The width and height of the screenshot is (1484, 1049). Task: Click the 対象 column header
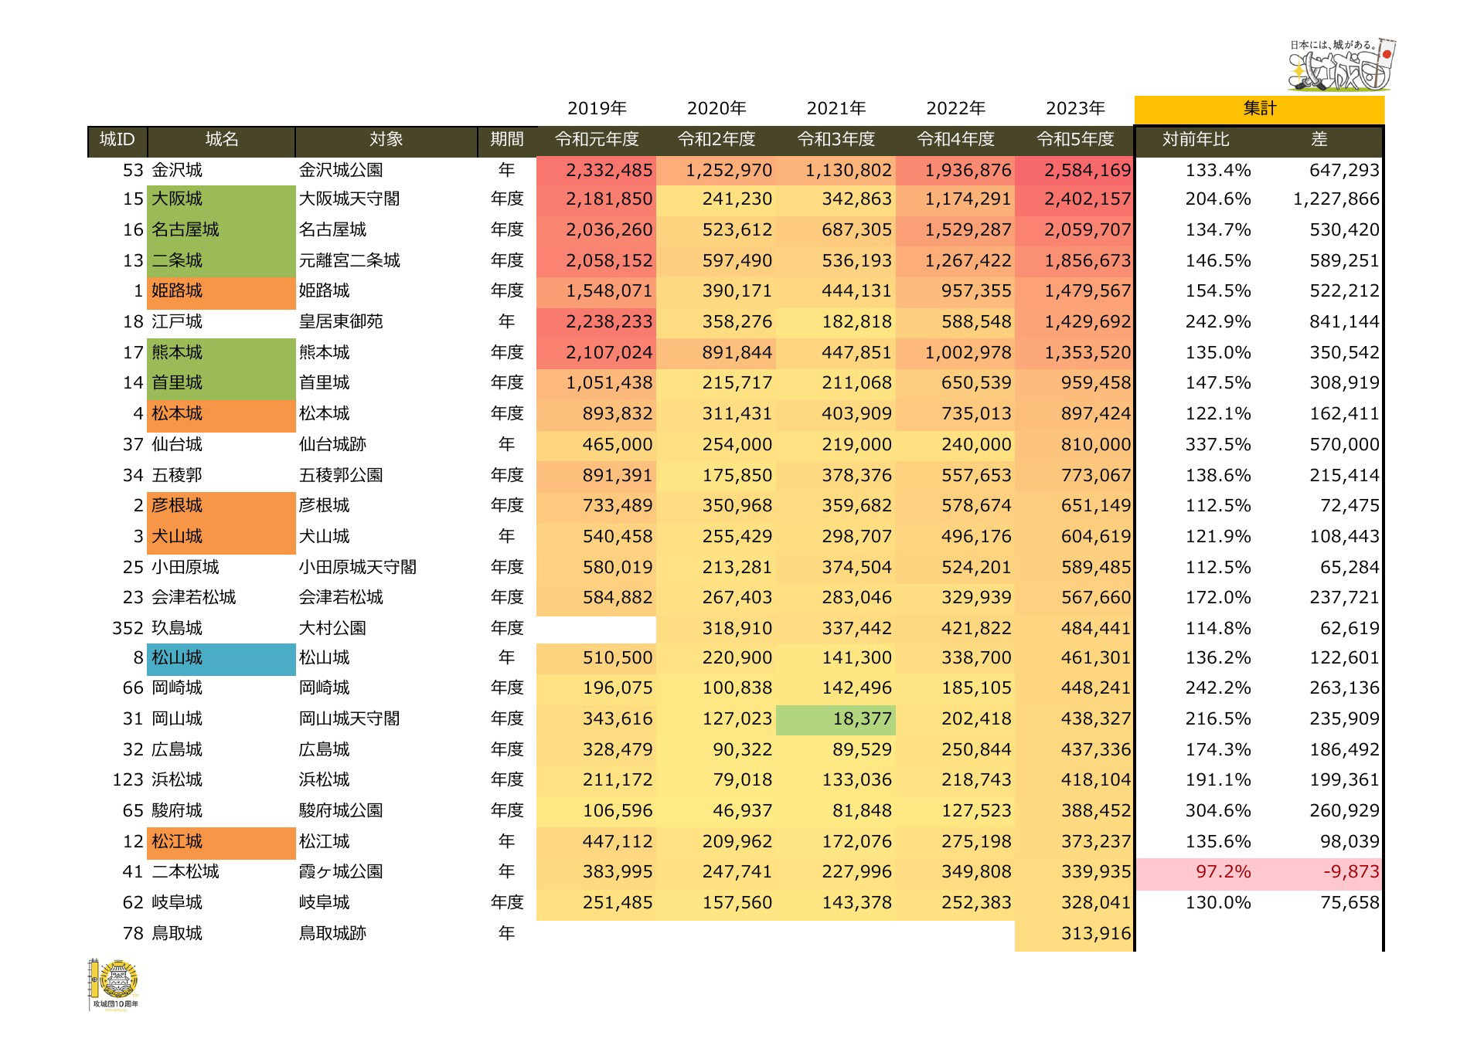[386, 140]
